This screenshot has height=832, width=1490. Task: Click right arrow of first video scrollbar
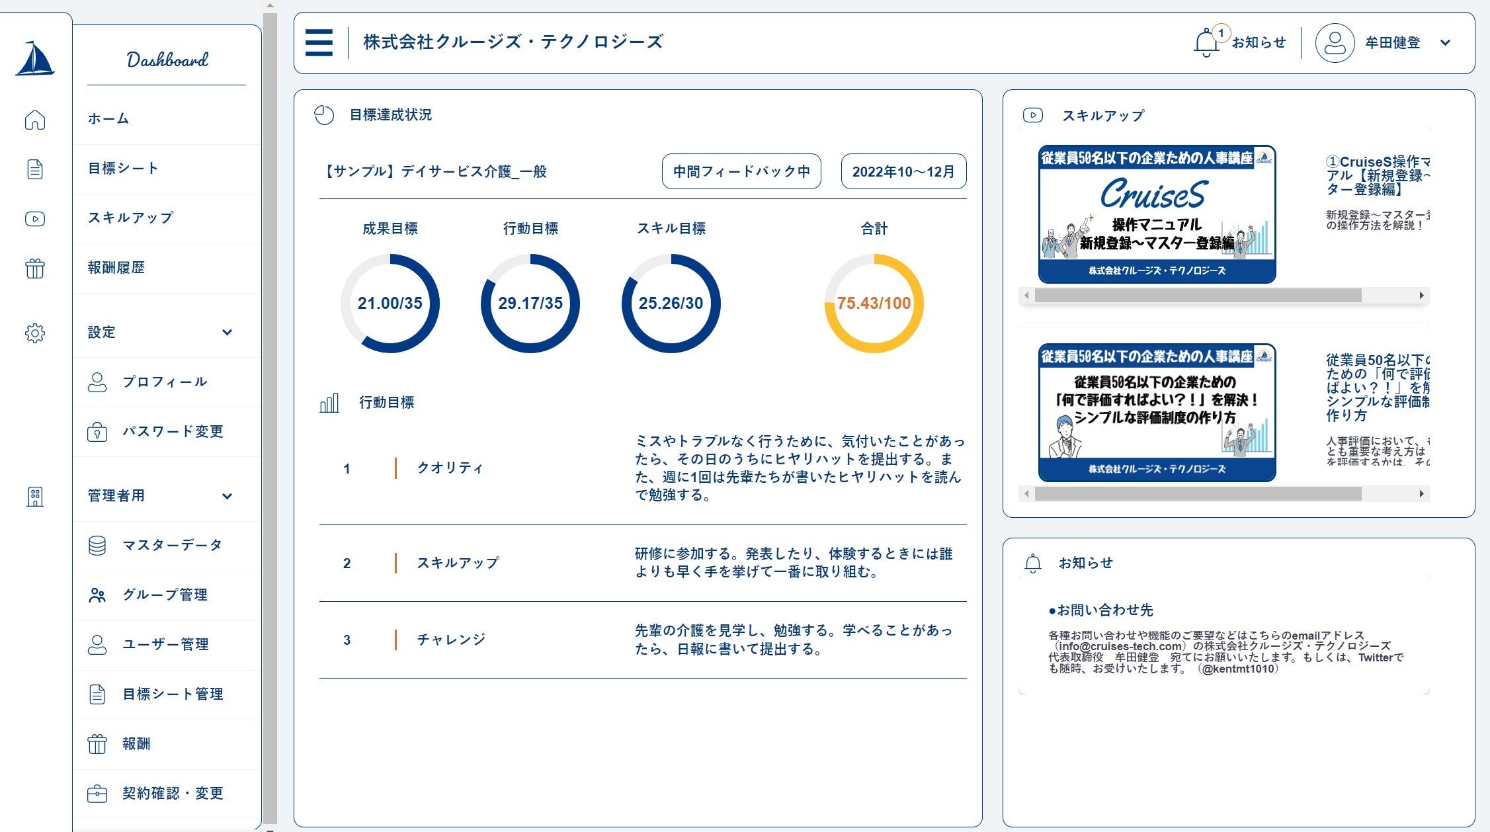click(1421, 296)
